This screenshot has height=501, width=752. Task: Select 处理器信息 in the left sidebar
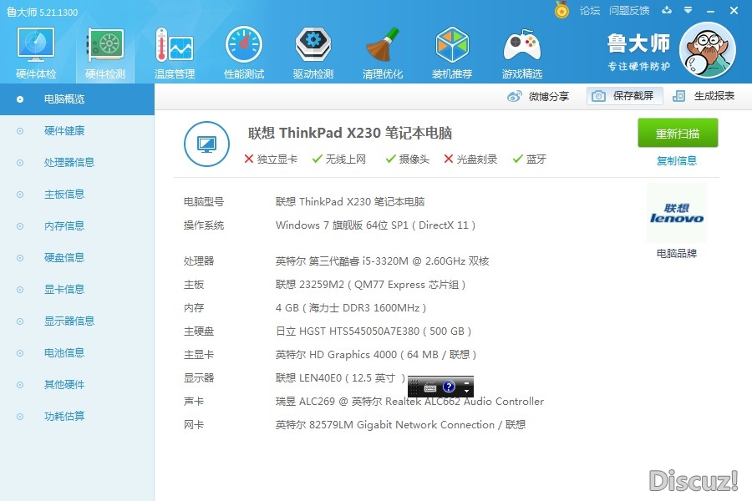[x=69, y=162]
